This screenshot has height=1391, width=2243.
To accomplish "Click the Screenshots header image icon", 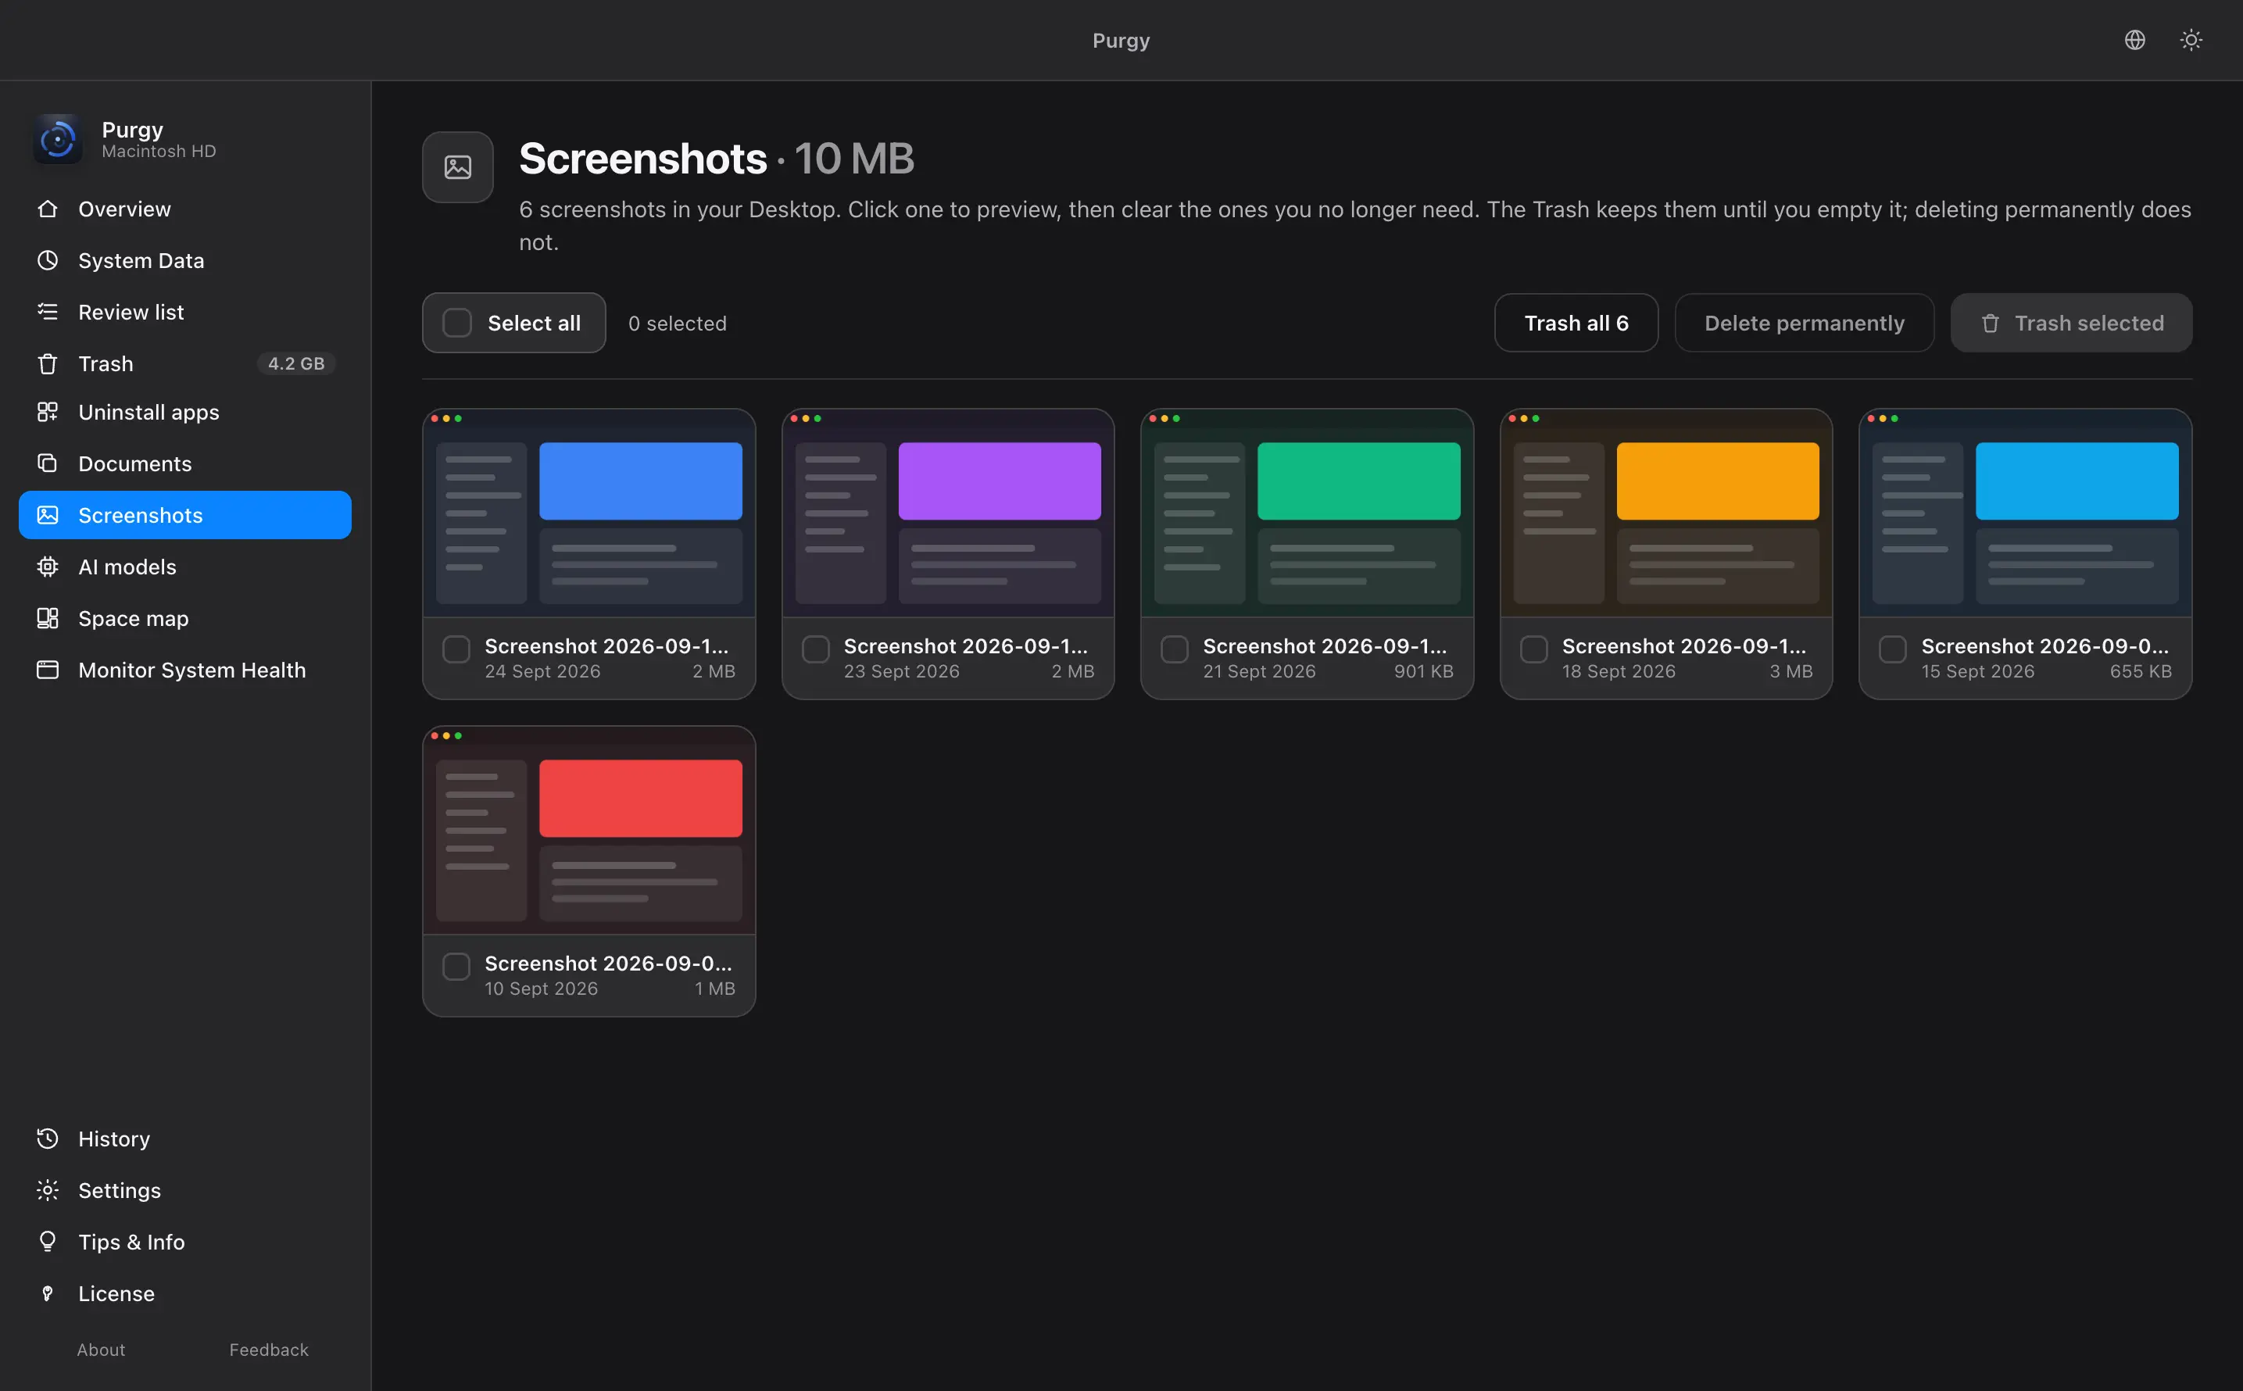I will 458,167.
